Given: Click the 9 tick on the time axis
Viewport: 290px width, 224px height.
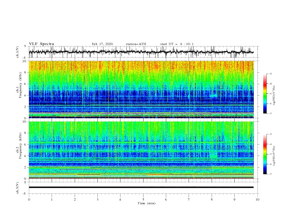Looking at the screenshot, I should pyautogui.click(x=234, y=199).
